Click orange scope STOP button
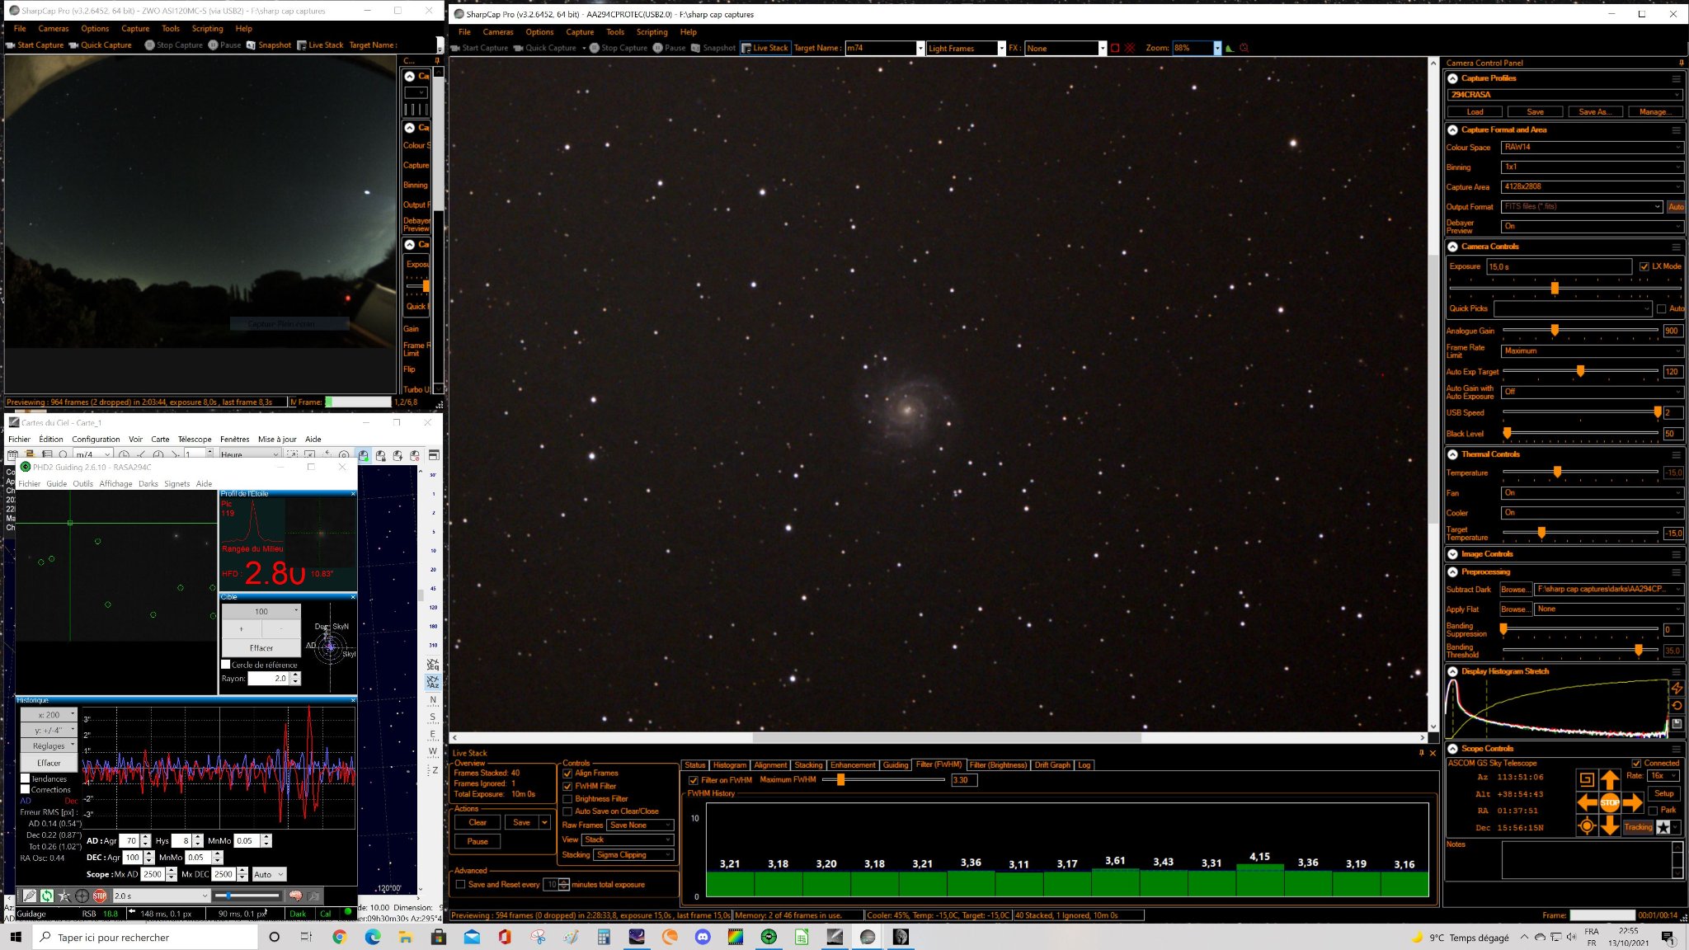The height and width of the screenshot is (950, 1689). (1609, 802)
